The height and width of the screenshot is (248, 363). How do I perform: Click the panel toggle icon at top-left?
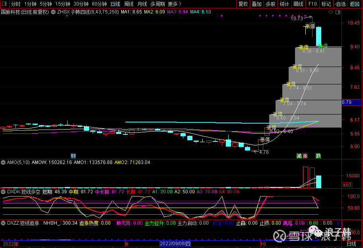pos(4,4)
